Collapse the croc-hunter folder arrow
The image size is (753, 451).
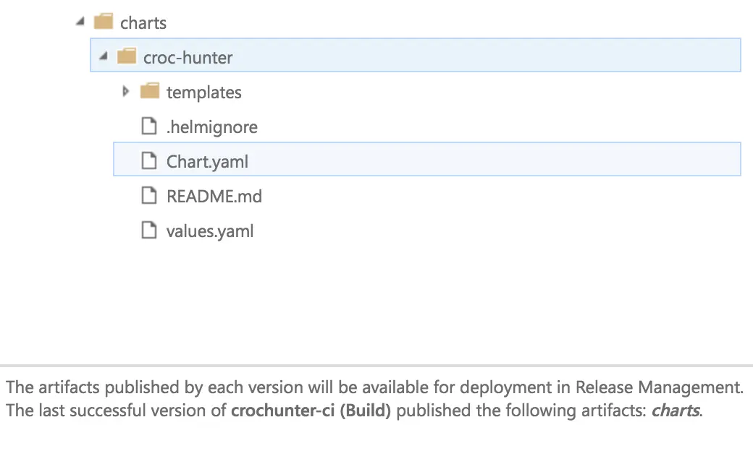[x=104, y=56]
